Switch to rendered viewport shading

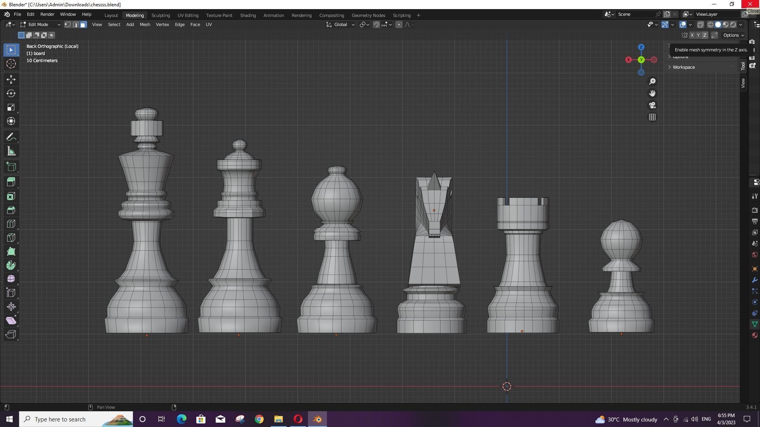(x=733, y=25)
